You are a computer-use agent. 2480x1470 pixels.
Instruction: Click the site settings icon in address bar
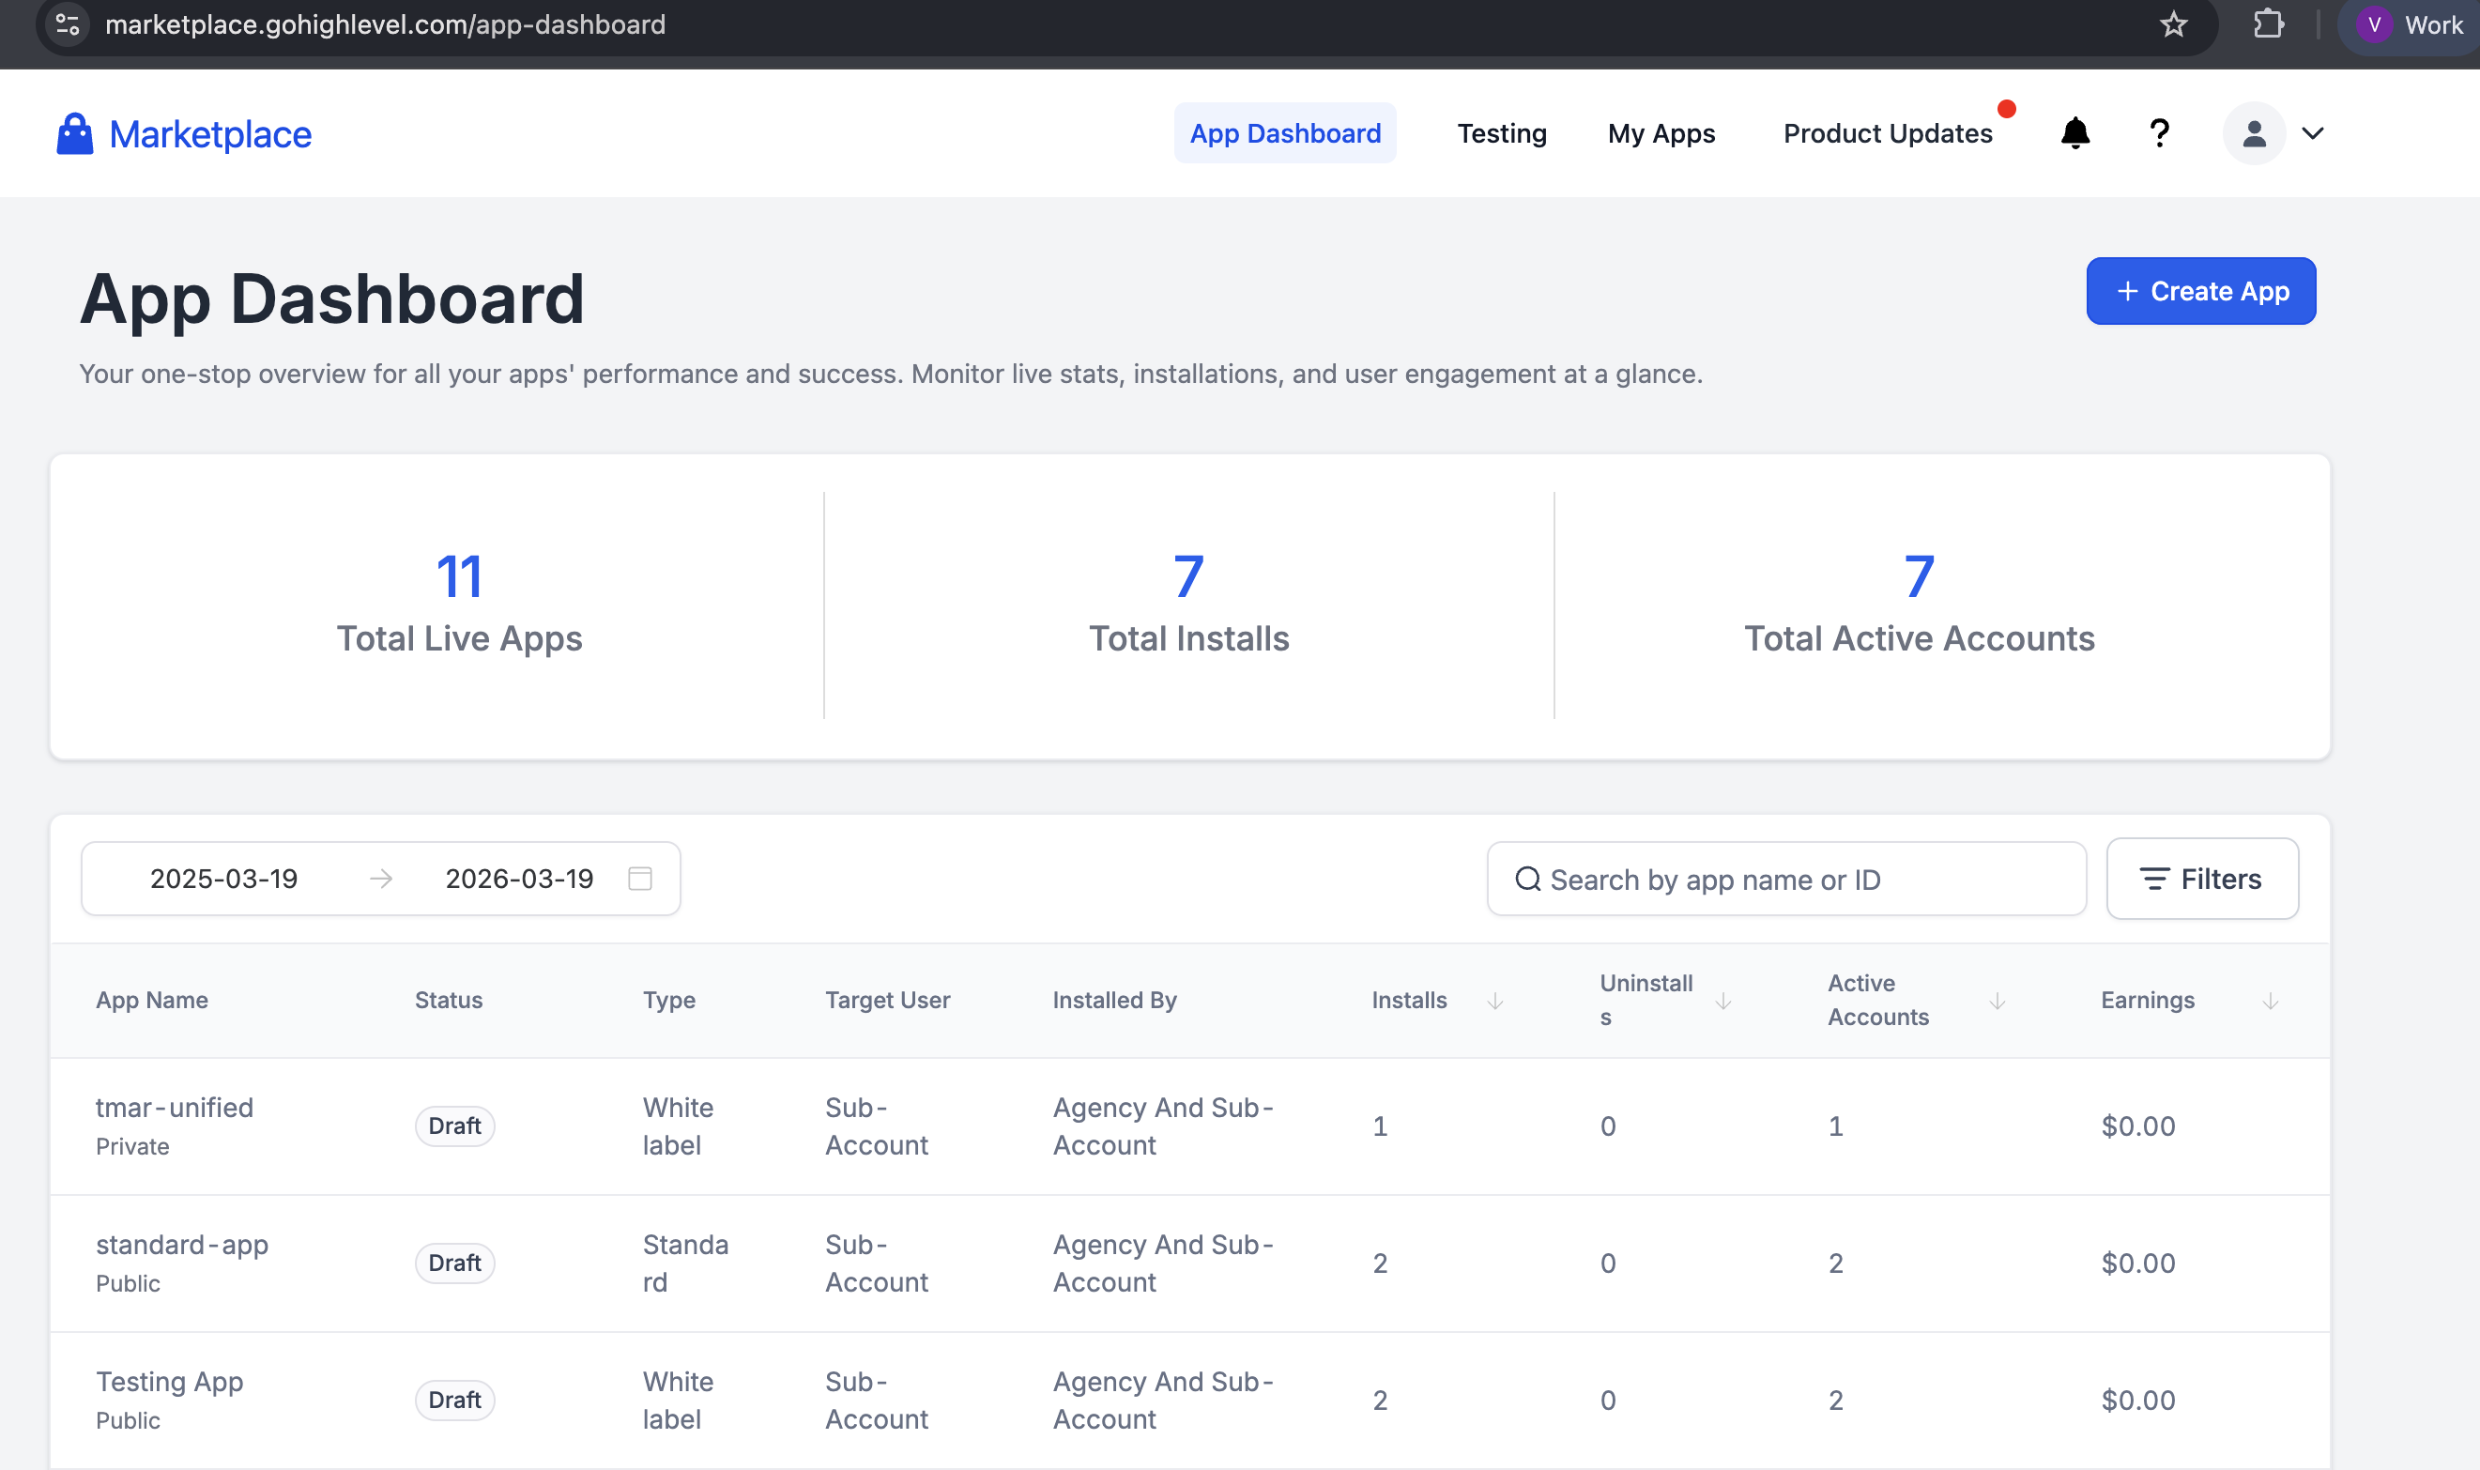pyautogui.click(x=68, y=24)
